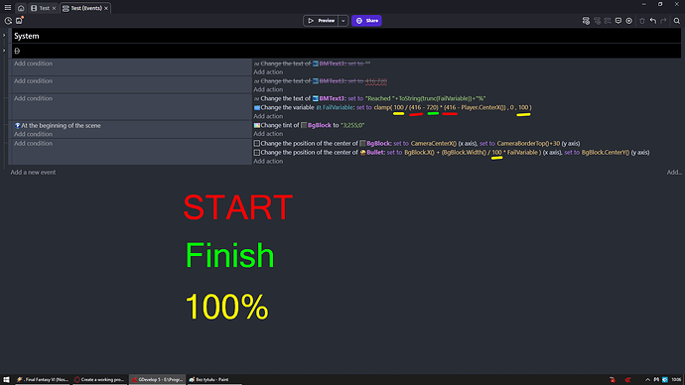Add condition to the "116:720" disabled event

[33, 80]
